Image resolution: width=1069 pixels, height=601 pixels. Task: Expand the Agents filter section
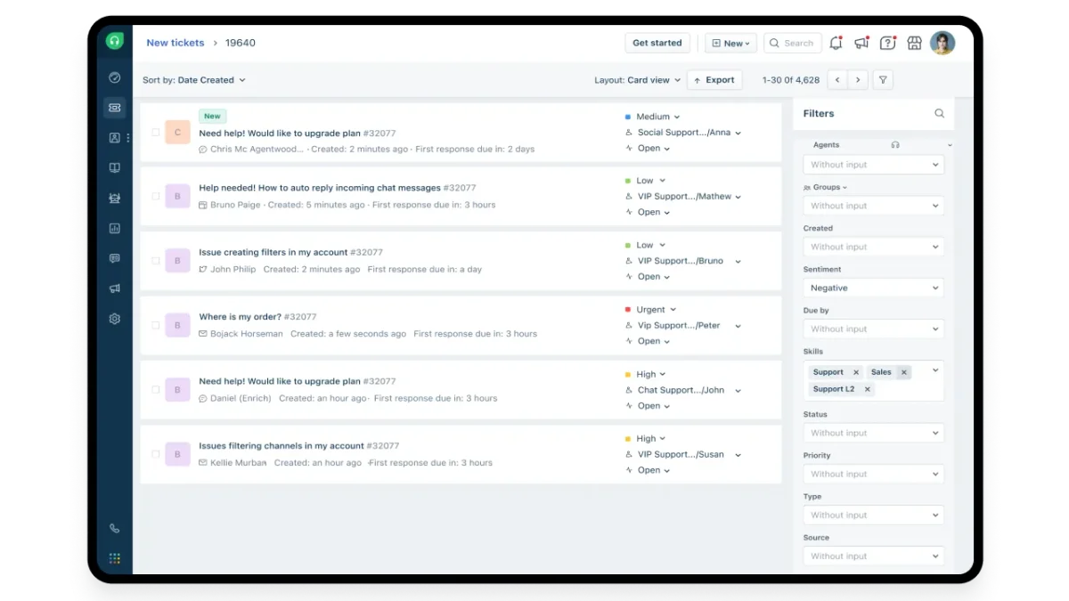[948, 143]
